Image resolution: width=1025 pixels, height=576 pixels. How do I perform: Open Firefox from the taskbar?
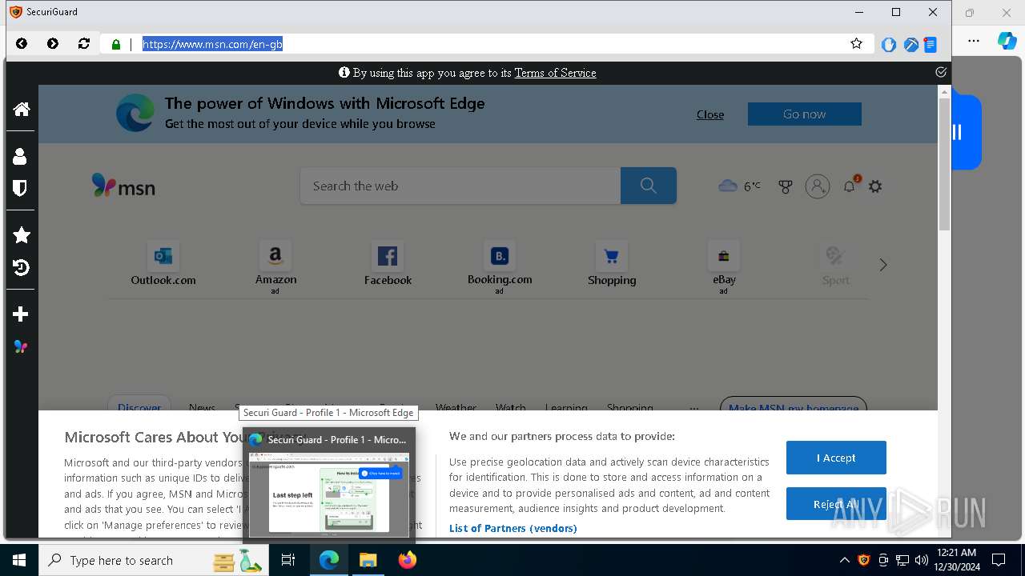407,560
